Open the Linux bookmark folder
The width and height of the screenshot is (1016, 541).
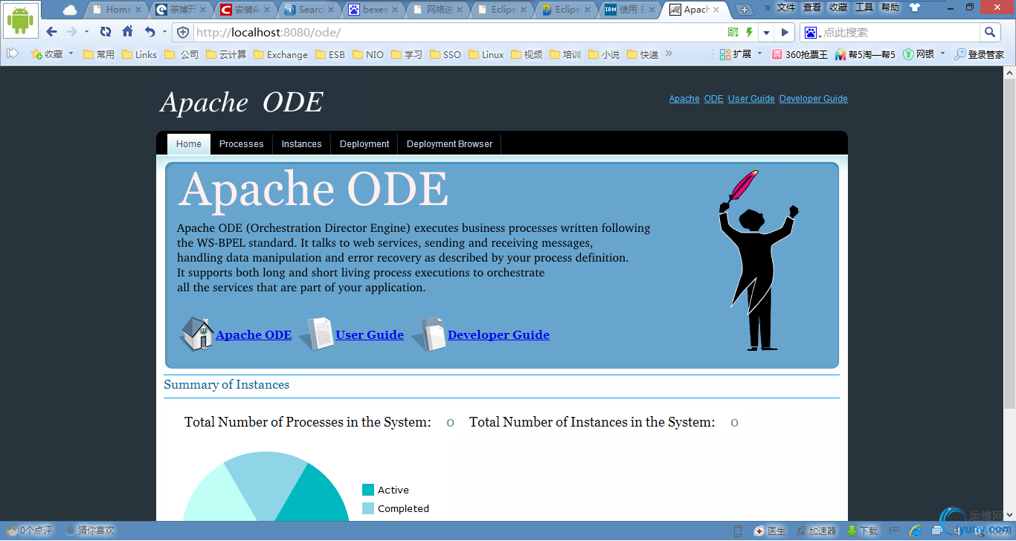[486, 54]
